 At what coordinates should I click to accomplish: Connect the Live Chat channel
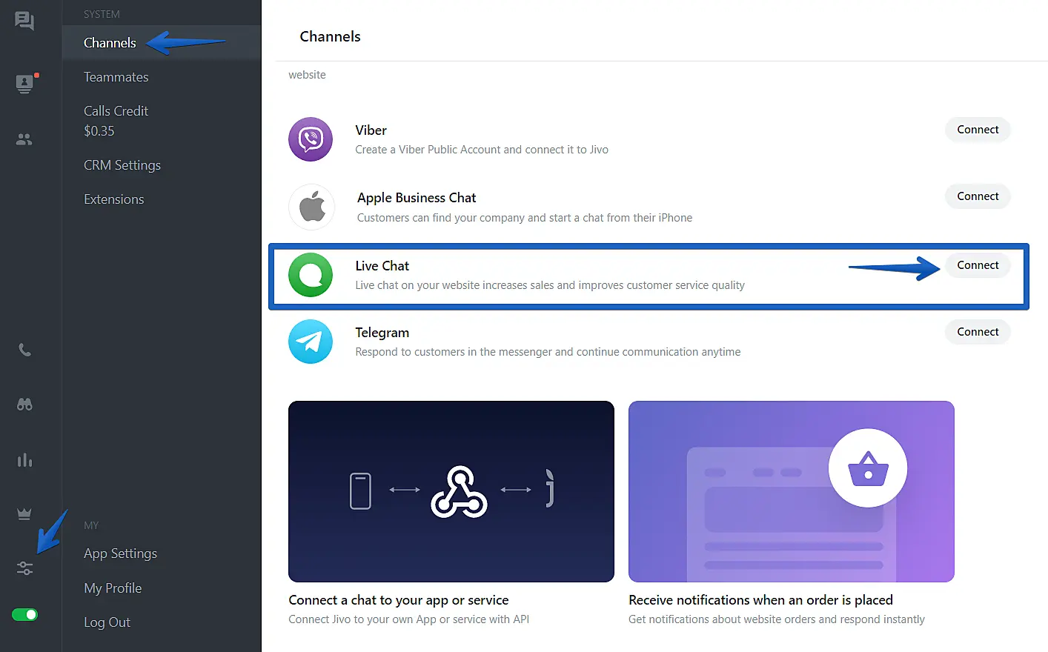tap(978, 265)
